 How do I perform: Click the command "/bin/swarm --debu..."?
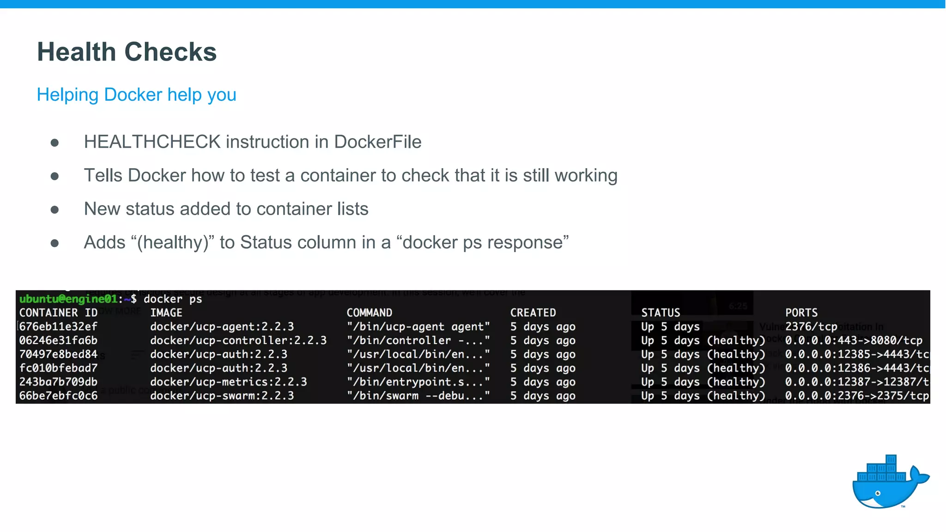click(418, 396)
